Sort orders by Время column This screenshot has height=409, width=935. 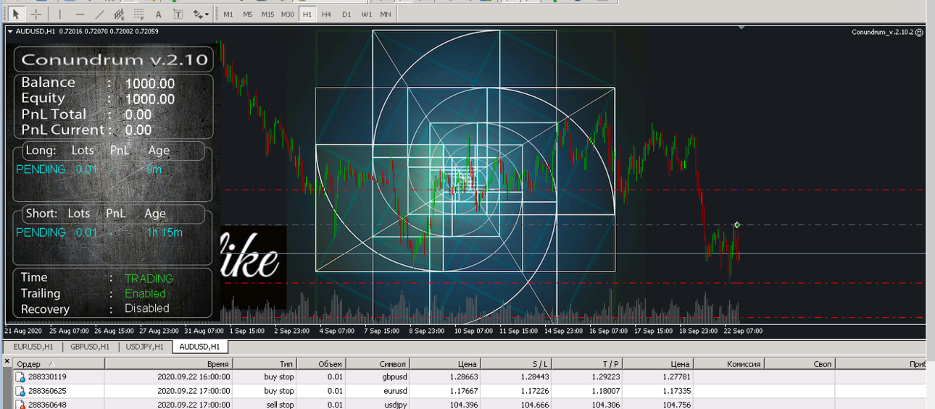(x=168, y=364)
